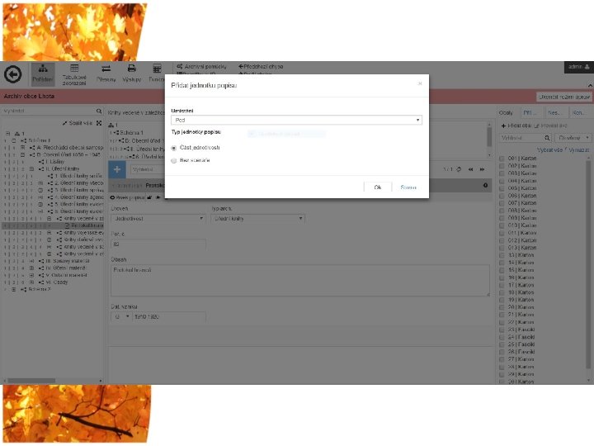
Task: Collapse the II. Úřední knihy tree node
Action: [x=32, y=168]
